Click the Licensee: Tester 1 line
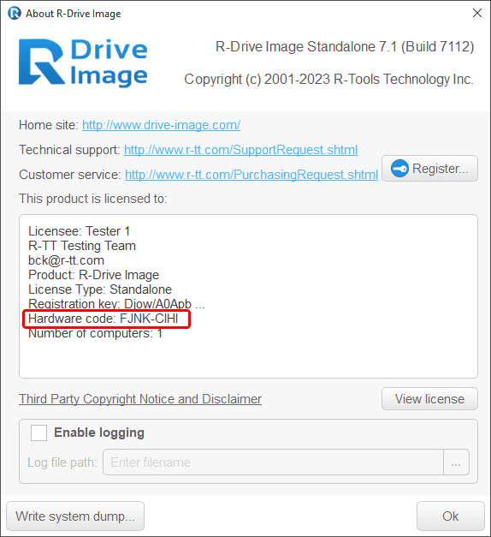The width and height of the screenshot is (491, 537). click(x=79, y=231)
